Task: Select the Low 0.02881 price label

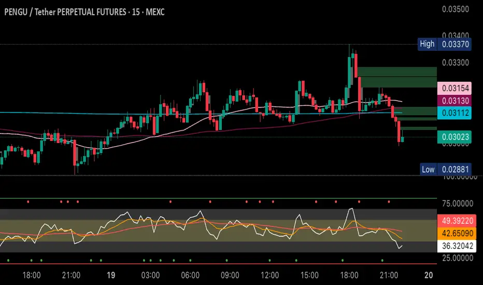Action: click(446, 169)
